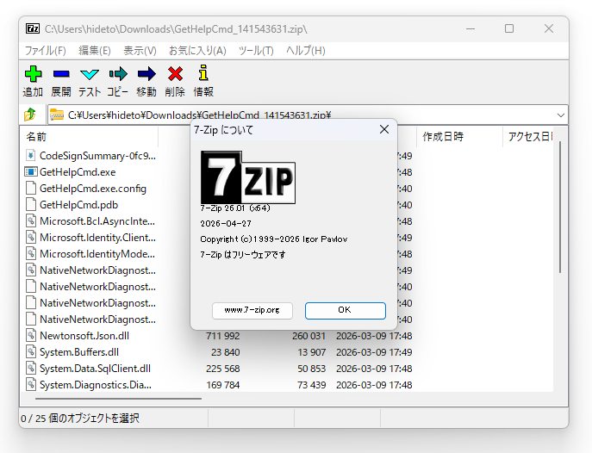Click the packed size 260 031
The width and height of the screenshot is (592, 453).
click(x=308, y=336)
